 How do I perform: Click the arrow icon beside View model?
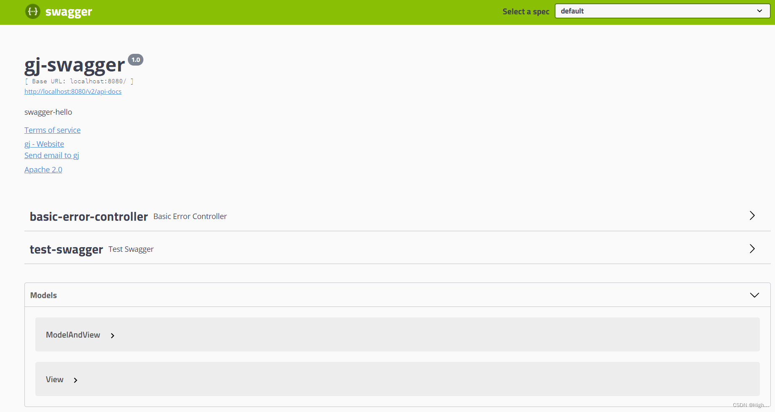(x=76, y=380)
